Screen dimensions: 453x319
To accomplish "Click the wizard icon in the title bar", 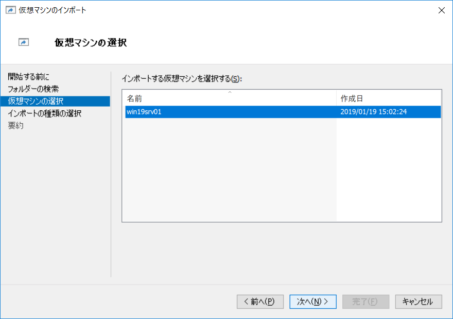I will (x=10, y=10).
